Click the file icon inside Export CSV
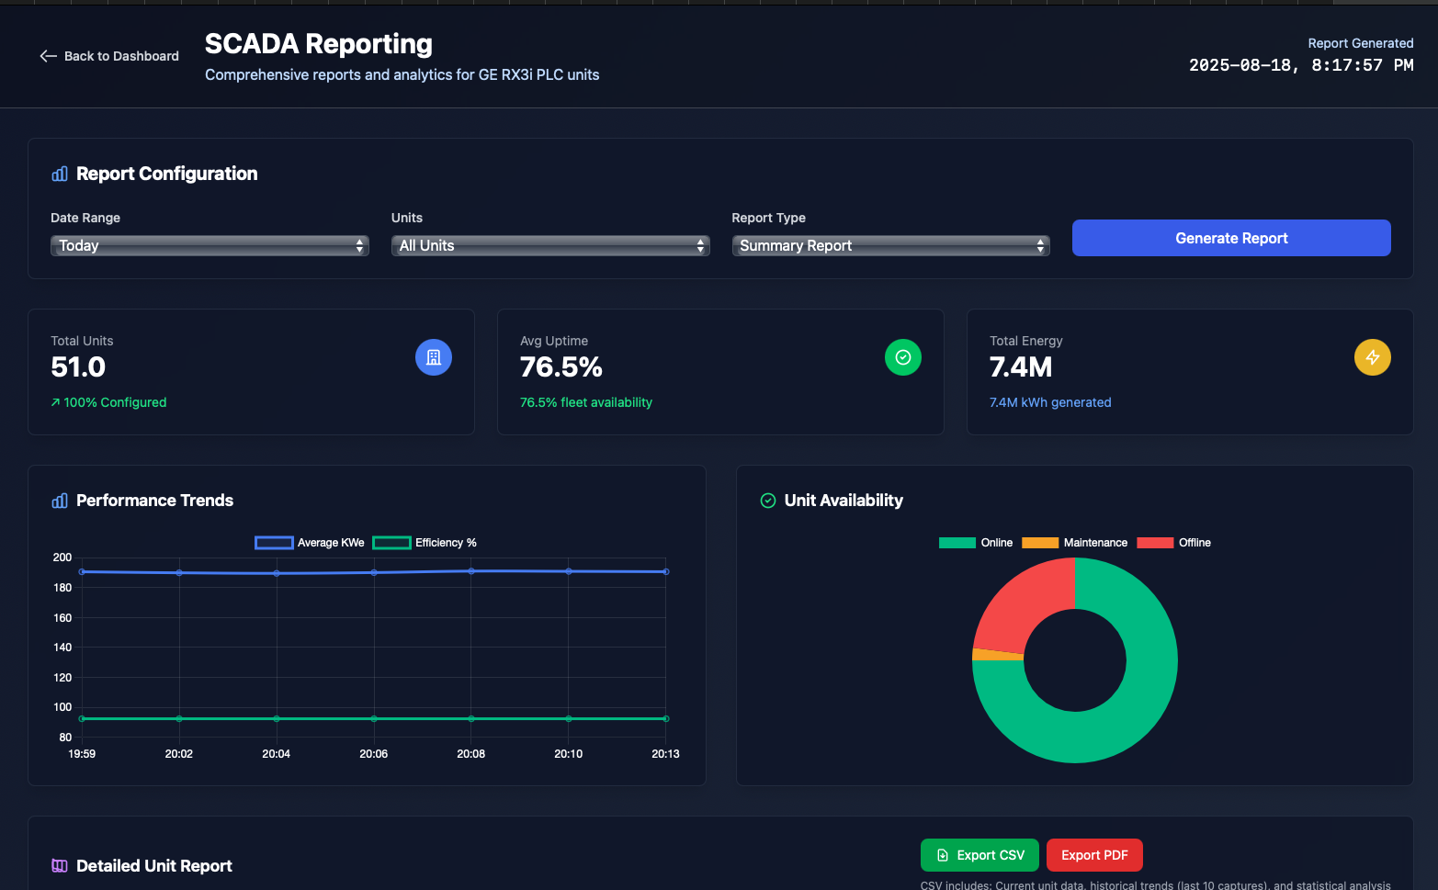 point(943,855)
